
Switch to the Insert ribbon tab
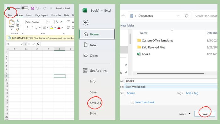(29, 15)
